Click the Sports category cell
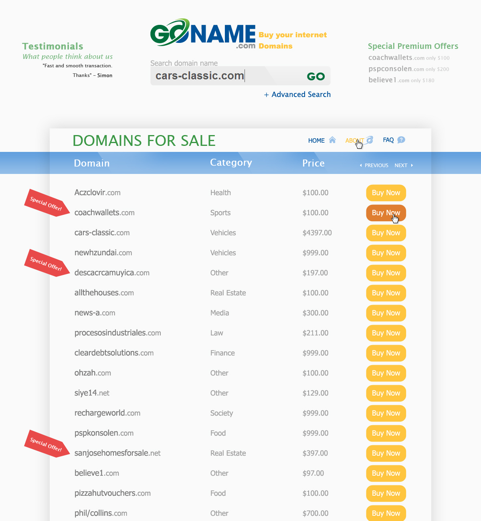This screenshot has height=521, width=481. 220,213
